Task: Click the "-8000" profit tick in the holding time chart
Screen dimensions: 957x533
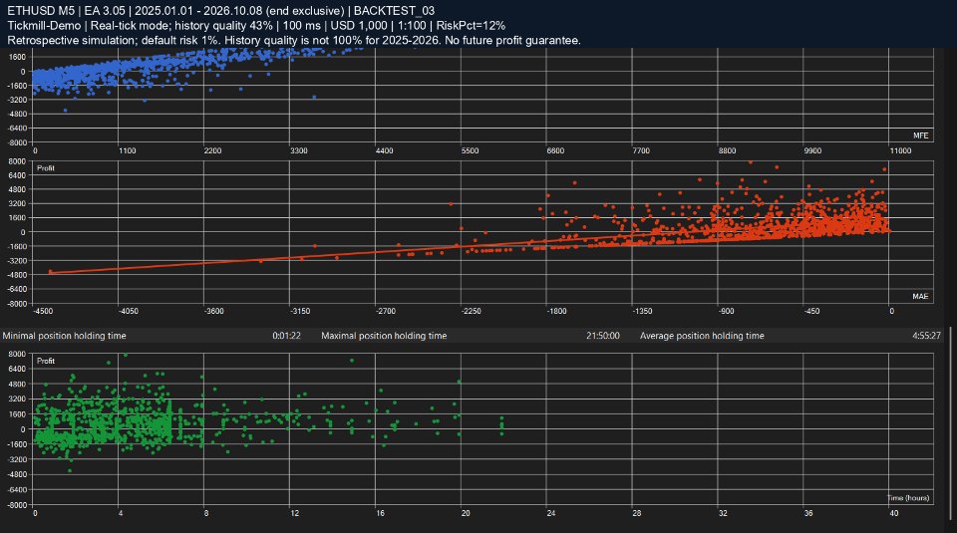Action: click(x=17, y=505)
